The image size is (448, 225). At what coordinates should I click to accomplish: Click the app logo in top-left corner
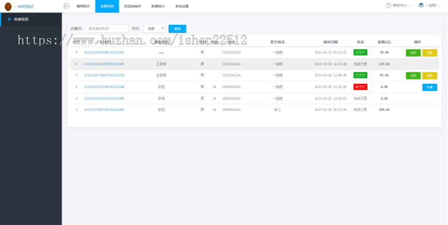point(8,6)
